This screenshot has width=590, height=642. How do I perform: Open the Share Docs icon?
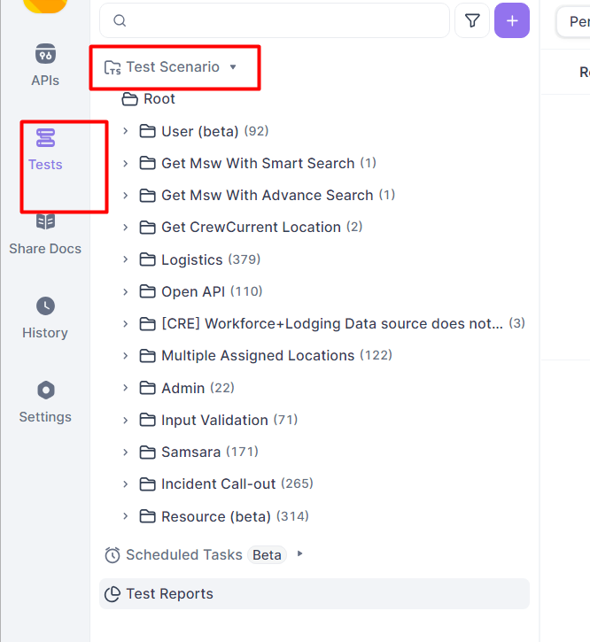[45, 222]
